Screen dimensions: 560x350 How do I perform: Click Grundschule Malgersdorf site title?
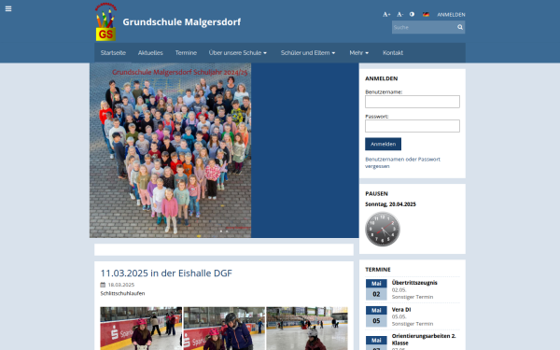[181, 22]
